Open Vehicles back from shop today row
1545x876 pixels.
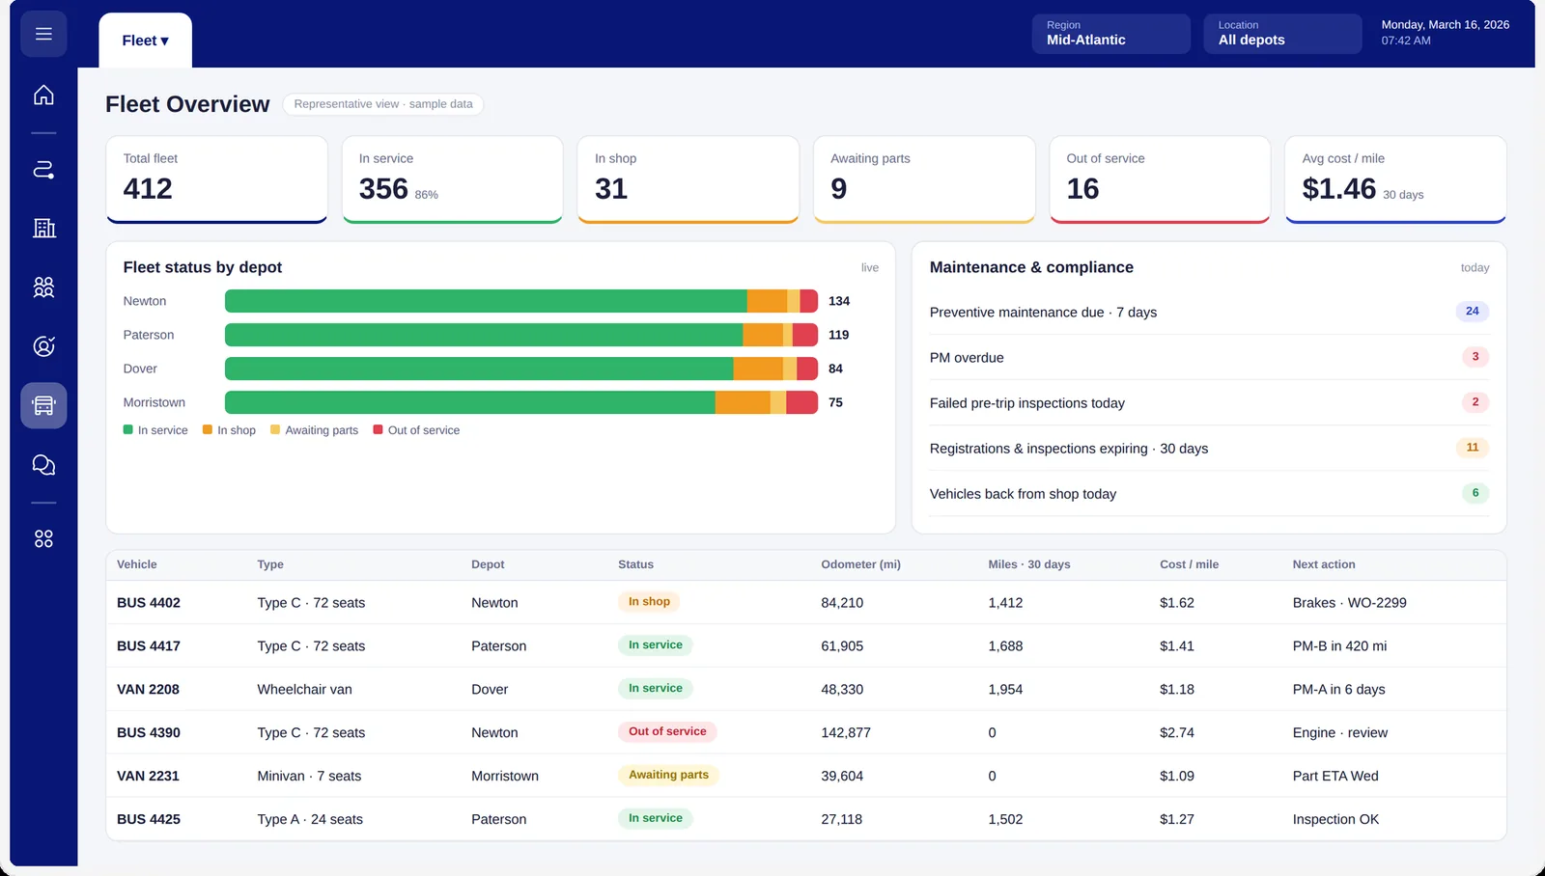tap(1209, 493)
